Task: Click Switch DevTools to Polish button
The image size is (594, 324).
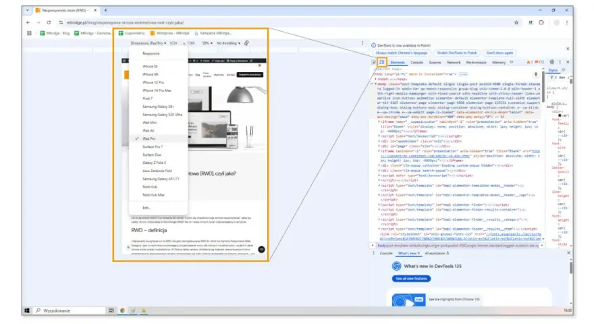Action: point(457,53)
